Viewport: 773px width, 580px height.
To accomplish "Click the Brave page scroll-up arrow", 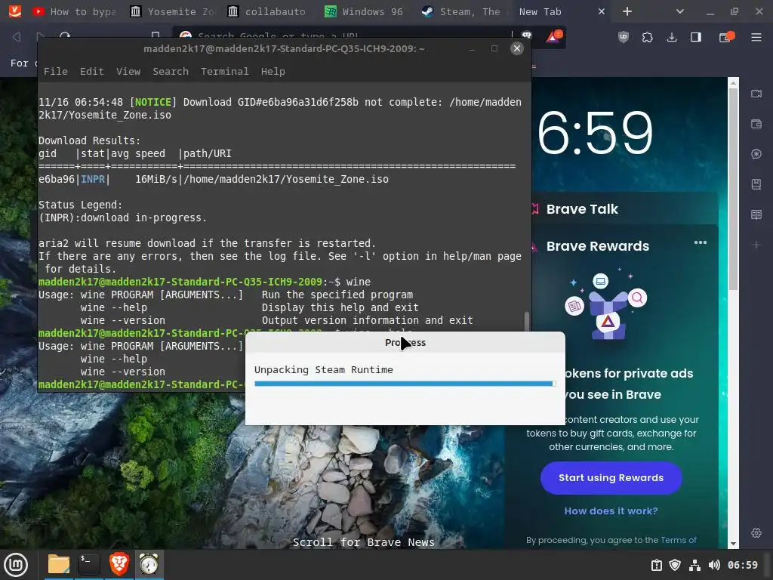I will [x=733, y=83].
